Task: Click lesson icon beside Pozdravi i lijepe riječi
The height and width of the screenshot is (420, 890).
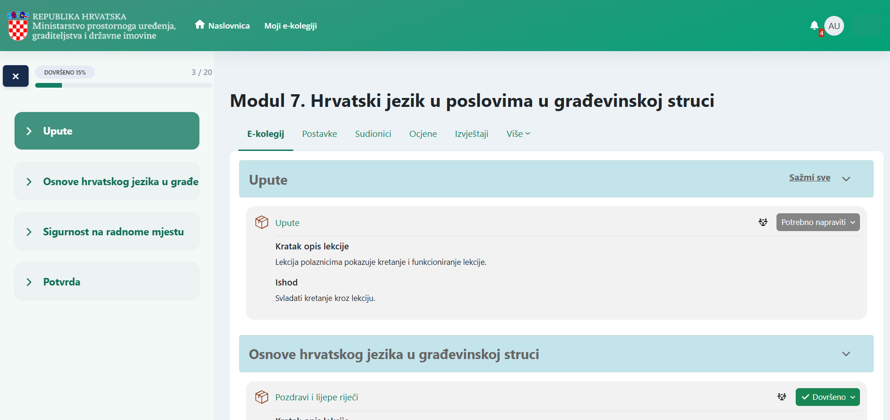Action: click(x=262, y=397)
